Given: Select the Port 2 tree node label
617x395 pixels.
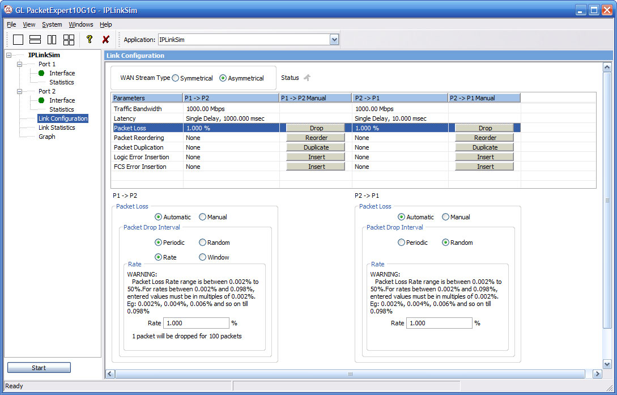Looking at the screenshot, I should point(47,91).
